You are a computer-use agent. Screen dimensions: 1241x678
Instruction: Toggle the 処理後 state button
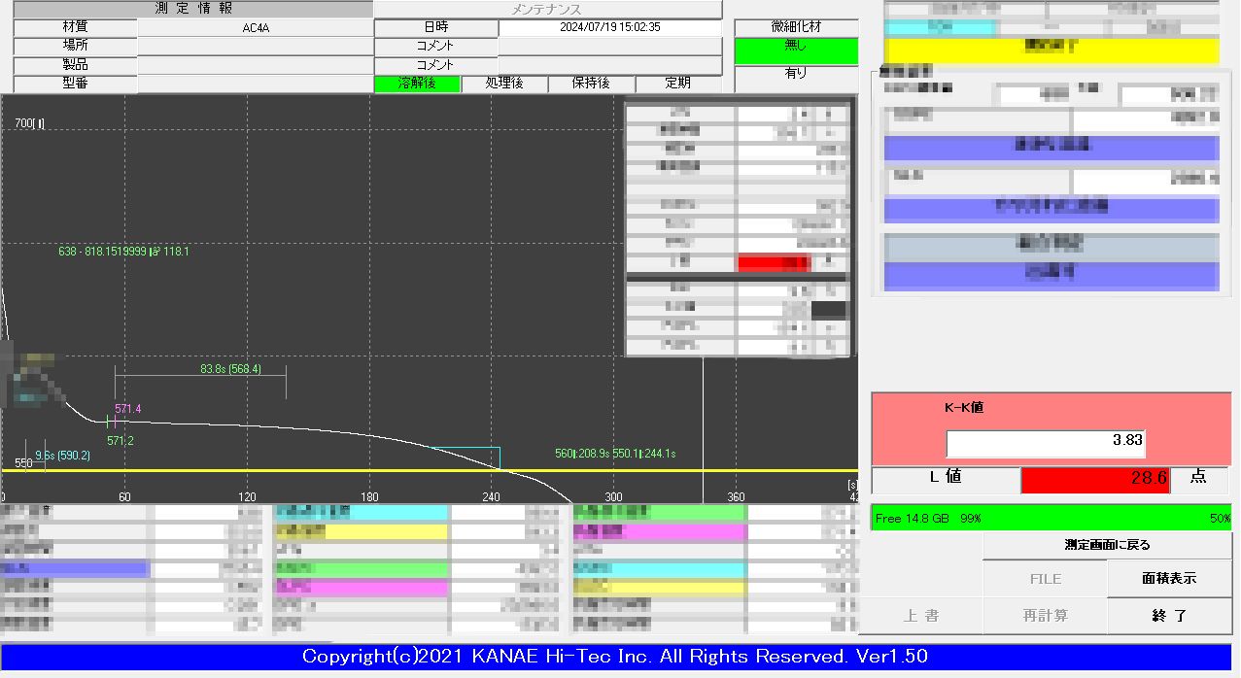click(504, 84)
